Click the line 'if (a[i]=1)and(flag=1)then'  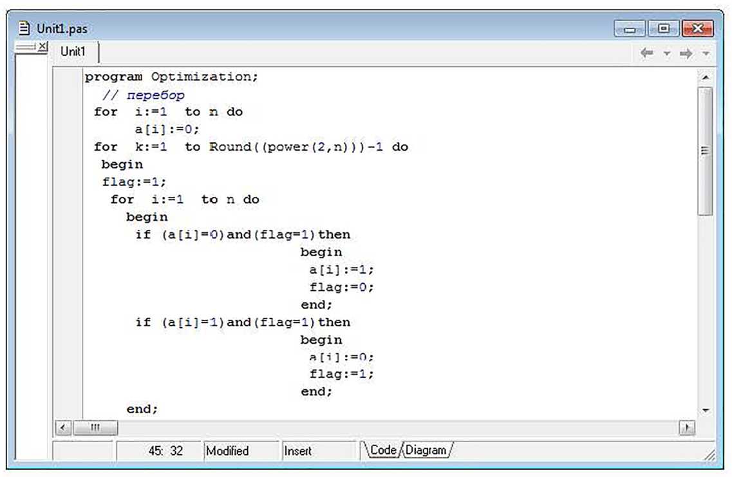(x=243, y=322)
